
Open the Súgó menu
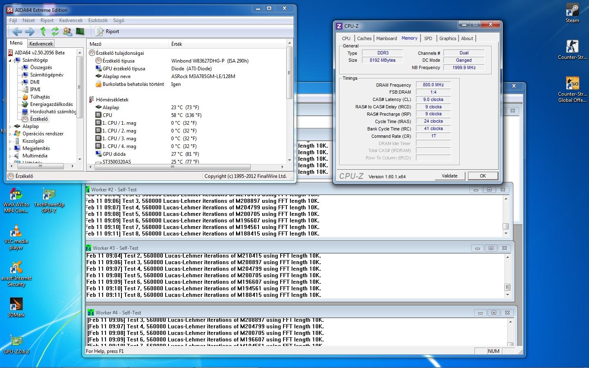pyautogui.click(x=119, y=20)
